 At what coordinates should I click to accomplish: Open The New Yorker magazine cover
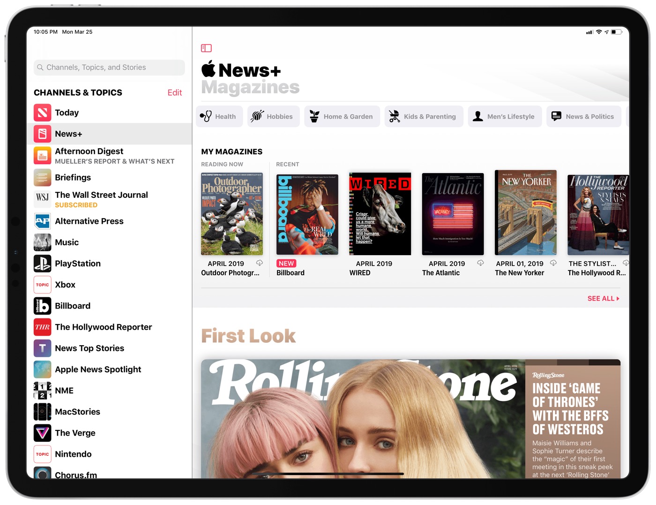pyautogui.click(x=526, y=212)
